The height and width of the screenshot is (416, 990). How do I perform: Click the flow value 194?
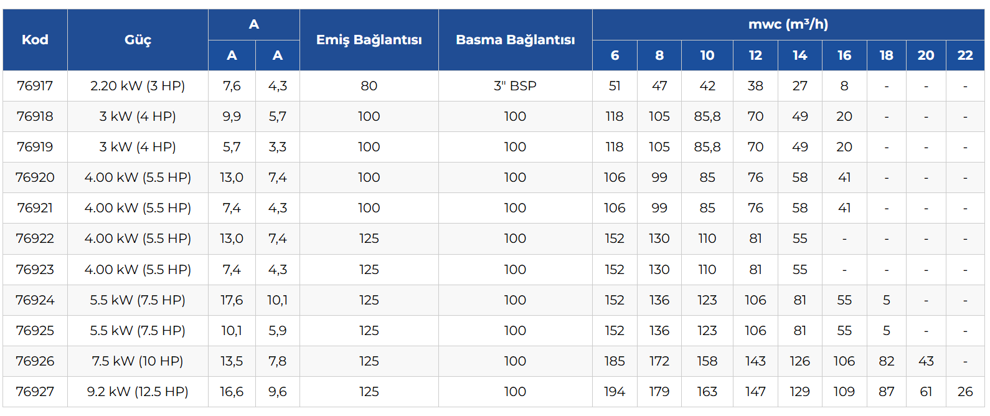coord(615,392)
